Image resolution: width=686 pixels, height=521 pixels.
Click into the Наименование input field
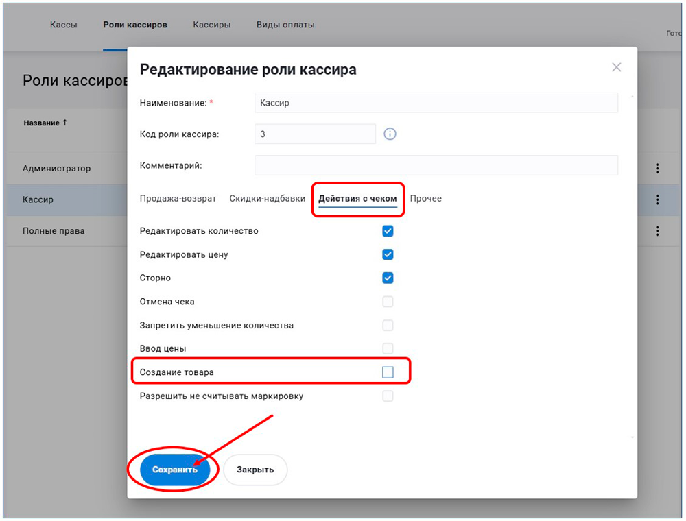436,103
